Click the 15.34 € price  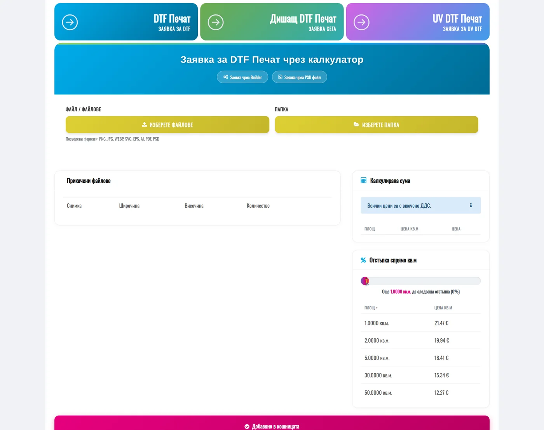point(442,376)
